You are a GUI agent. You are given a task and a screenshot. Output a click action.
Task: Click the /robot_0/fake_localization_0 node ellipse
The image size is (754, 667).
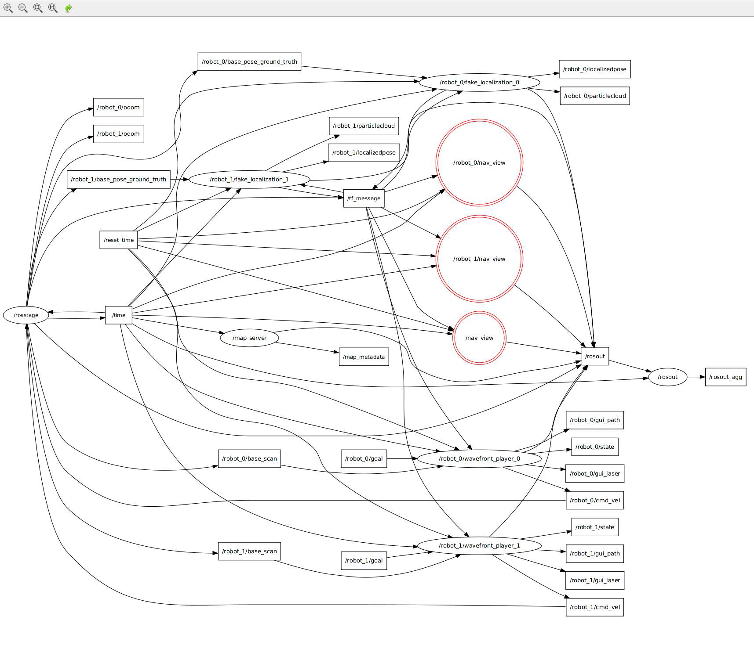tap(479, 82)
